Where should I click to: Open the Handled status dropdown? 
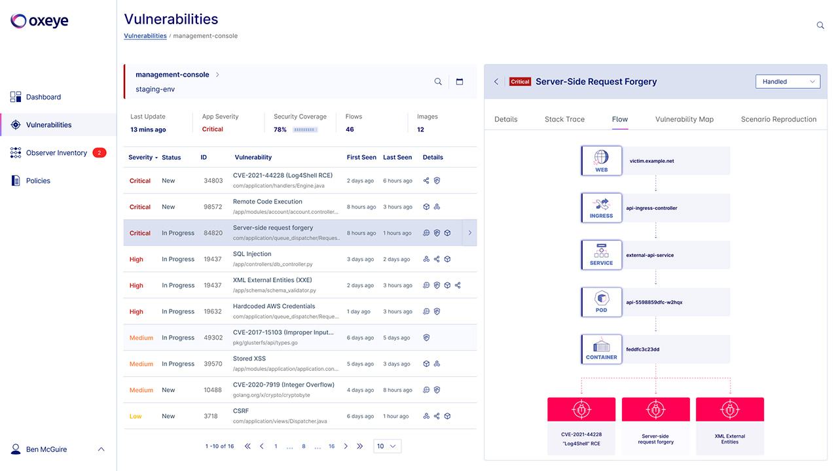(788, 82)
